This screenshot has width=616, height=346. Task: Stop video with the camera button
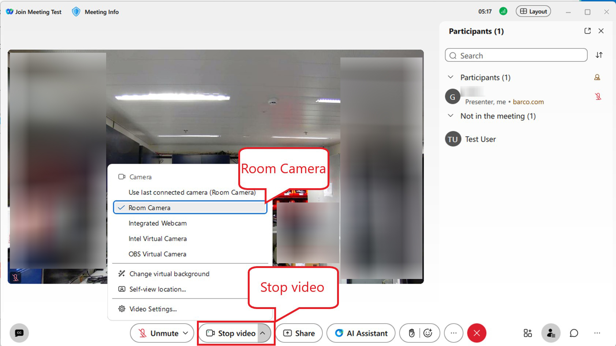click(x=230, y=333)
